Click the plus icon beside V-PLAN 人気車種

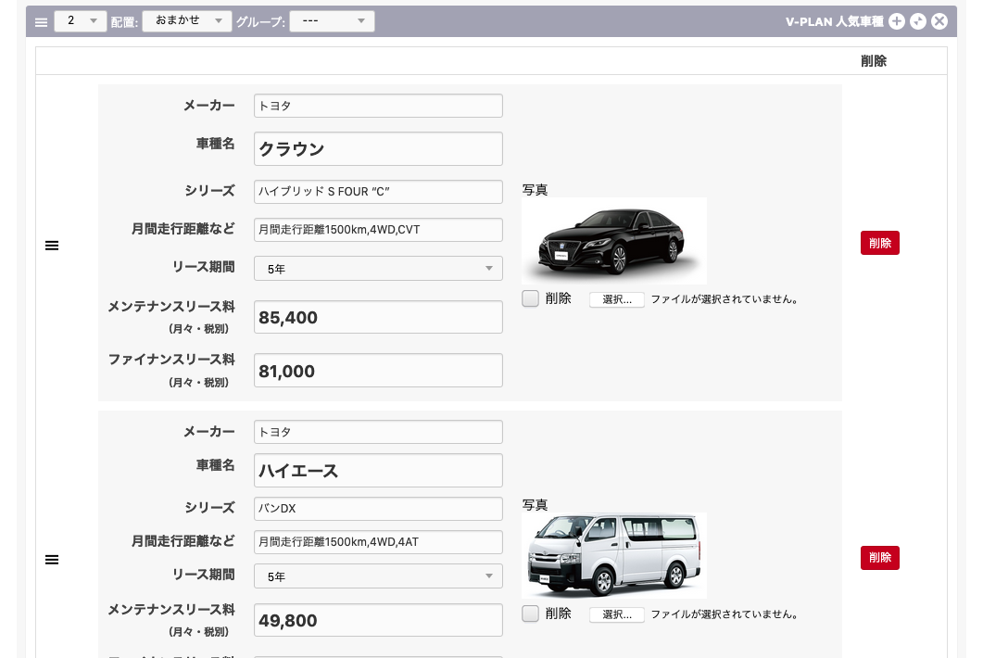896,21
